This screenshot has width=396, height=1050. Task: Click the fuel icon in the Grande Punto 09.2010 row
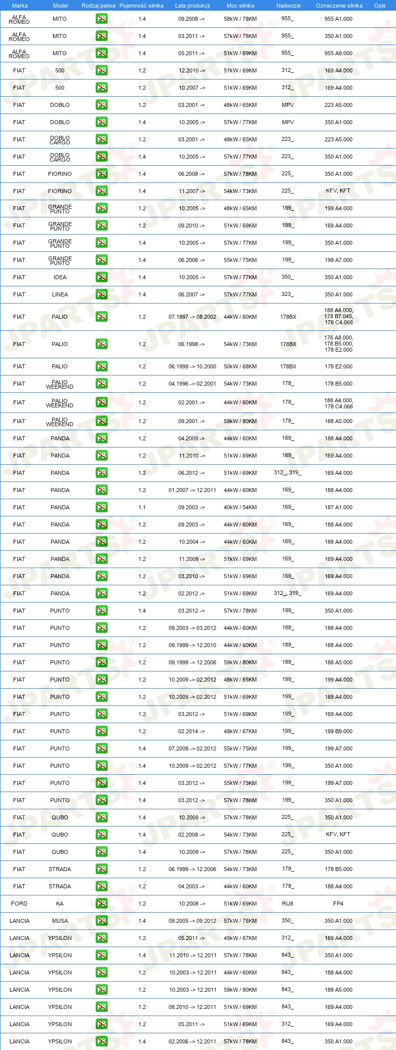click(101, 226)
